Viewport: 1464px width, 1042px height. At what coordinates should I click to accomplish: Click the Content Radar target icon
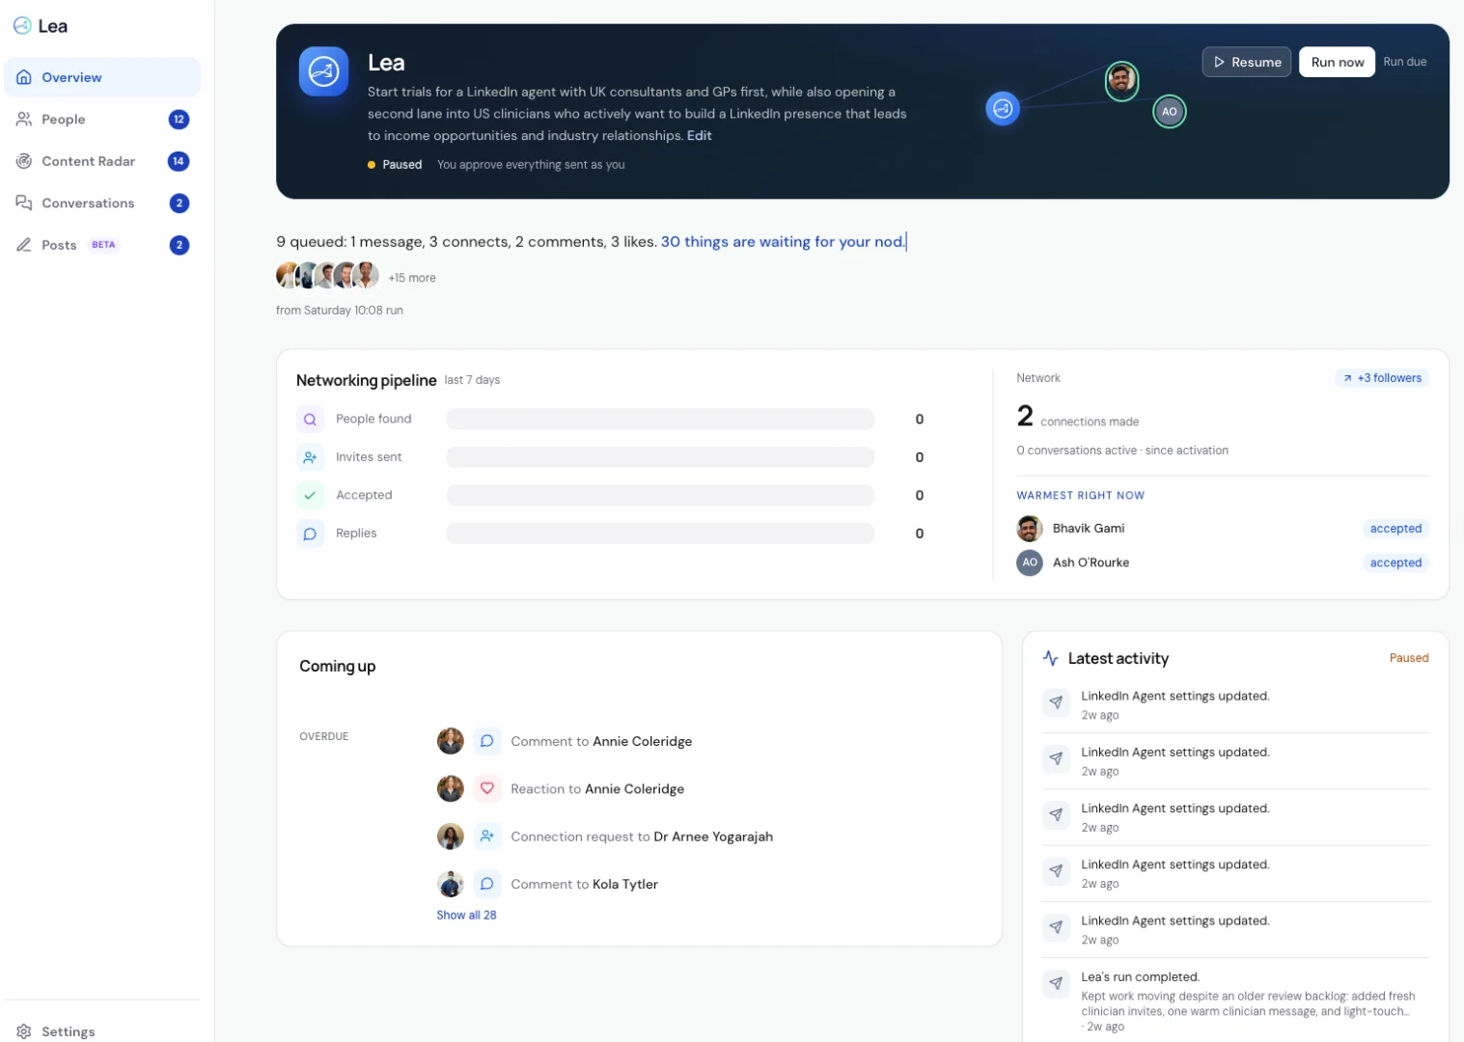pos(24,161)
